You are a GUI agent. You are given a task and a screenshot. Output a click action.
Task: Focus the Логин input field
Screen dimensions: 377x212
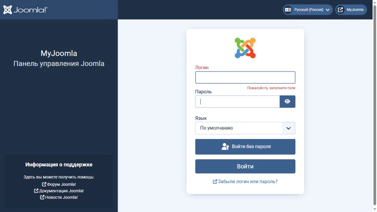coord(245,77)
